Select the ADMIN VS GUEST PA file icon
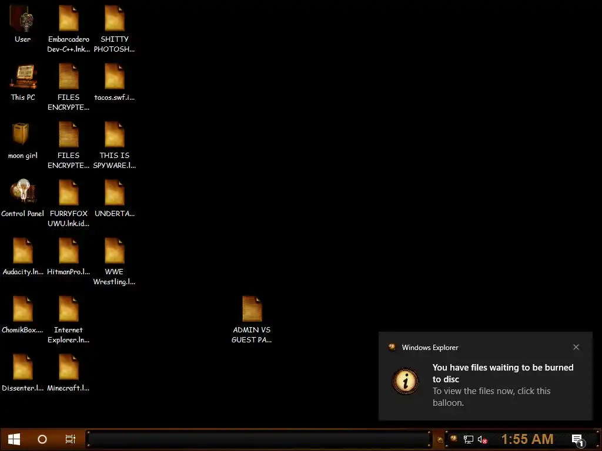The width and height of the screenshot is (602, 451). (252, 320)
